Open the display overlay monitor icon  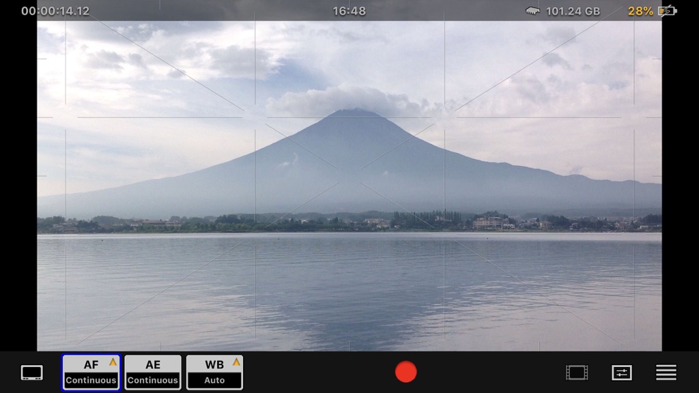(x=32, y=373)
